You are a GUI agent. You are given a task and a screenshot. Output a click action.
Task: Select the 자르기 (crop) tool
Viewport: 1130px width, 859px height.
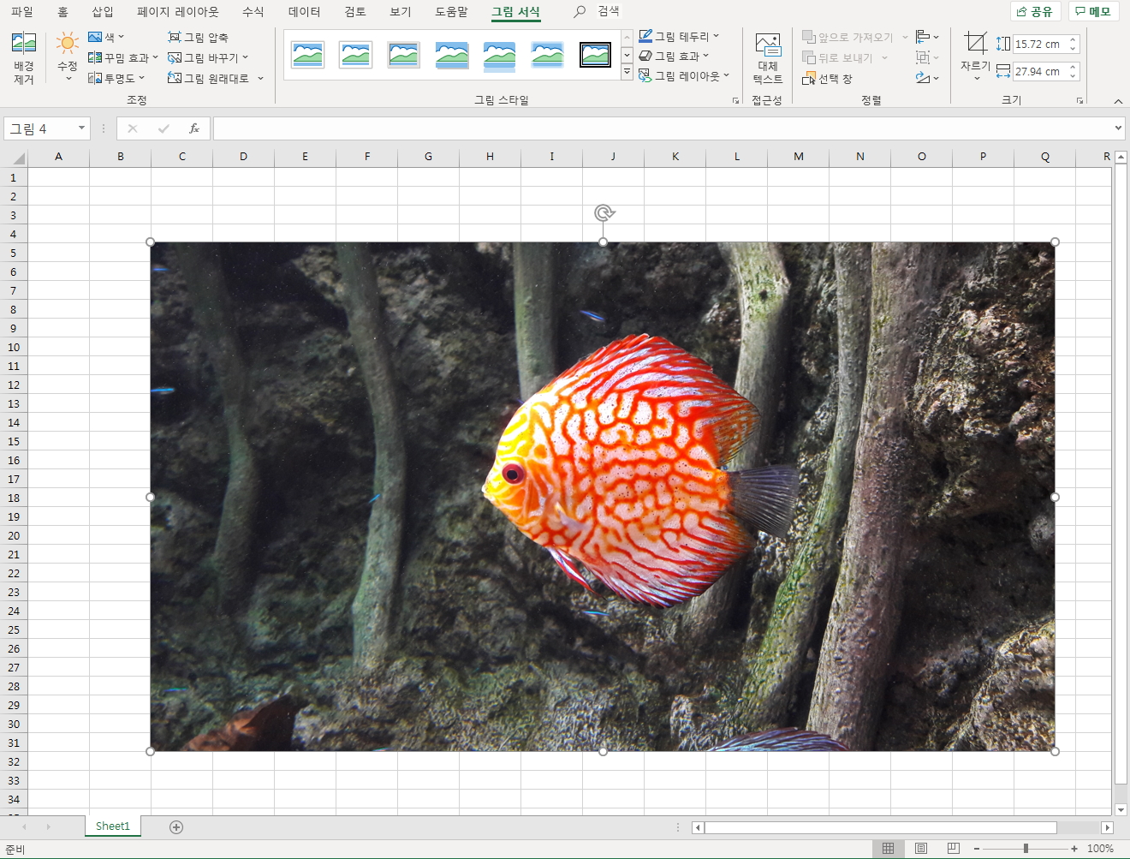pos(975,44)
